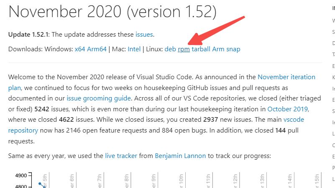335x188 pixels.
Task: Download the Linux deb package
Action: pos(170,49)
